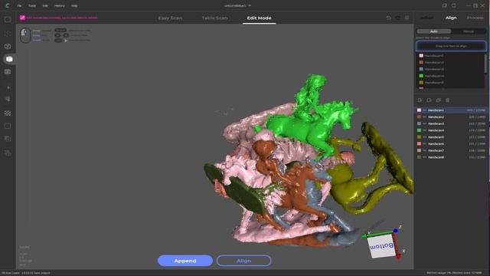
Task: Click the app logo in title bar
Action: [8, 5]
